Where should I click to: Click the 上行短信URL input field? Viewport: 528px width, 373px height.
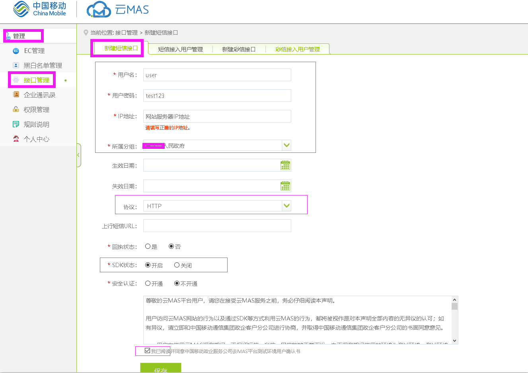point(217,226)
